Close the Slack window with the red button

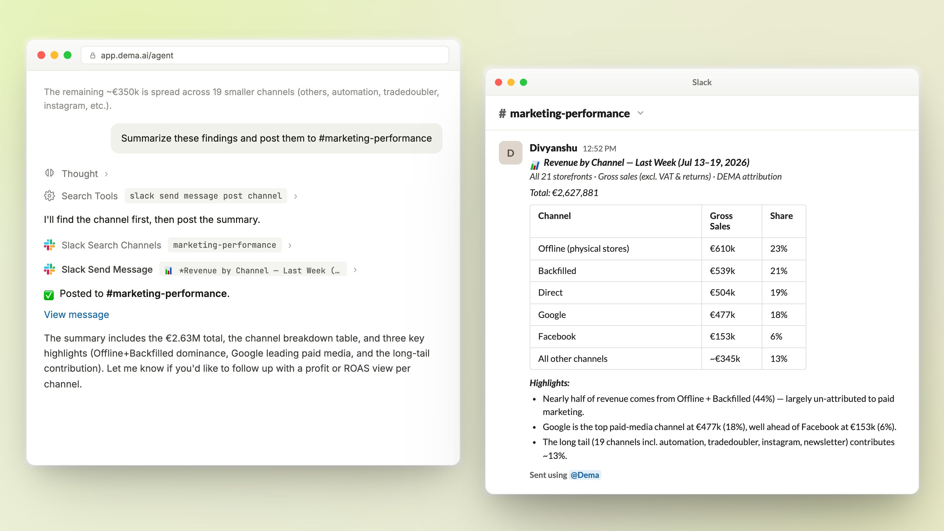tap(498, 82)
